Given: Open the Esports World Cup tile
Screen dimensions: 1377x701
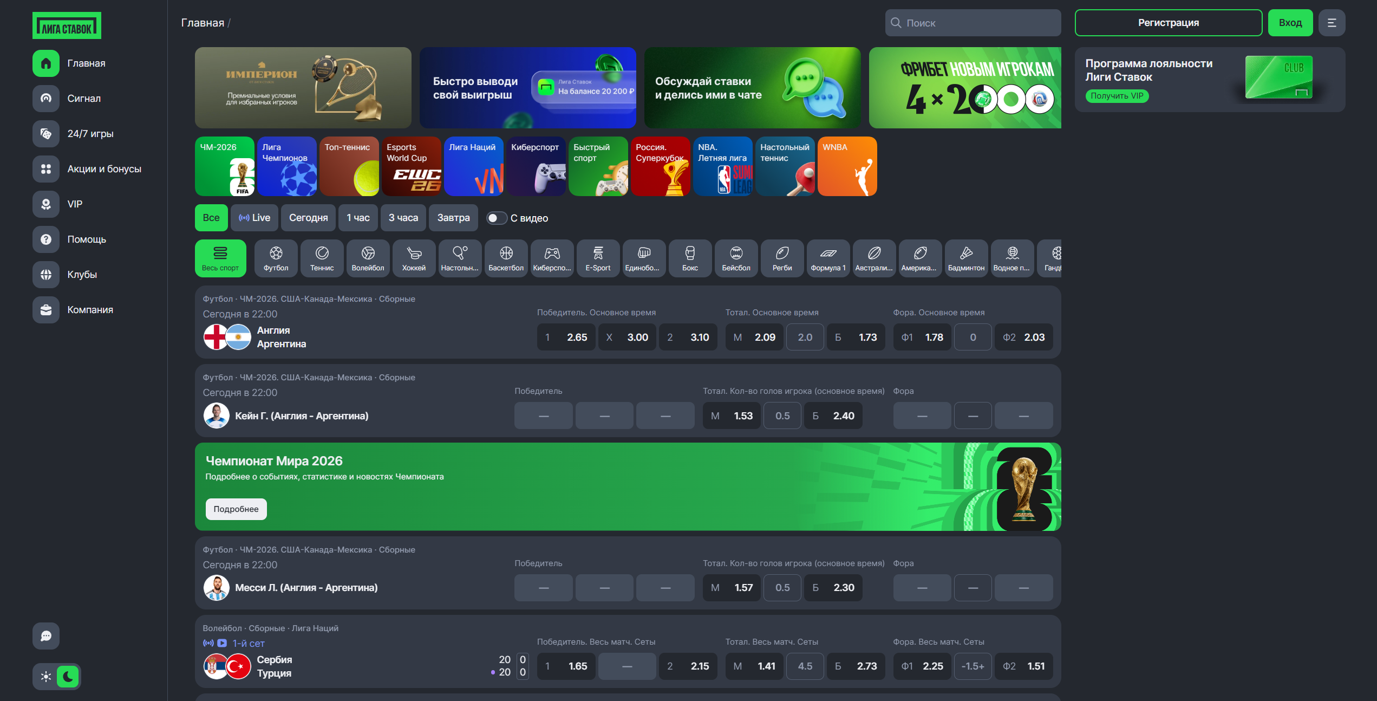Looking at the screenshot, I should 412,166.
